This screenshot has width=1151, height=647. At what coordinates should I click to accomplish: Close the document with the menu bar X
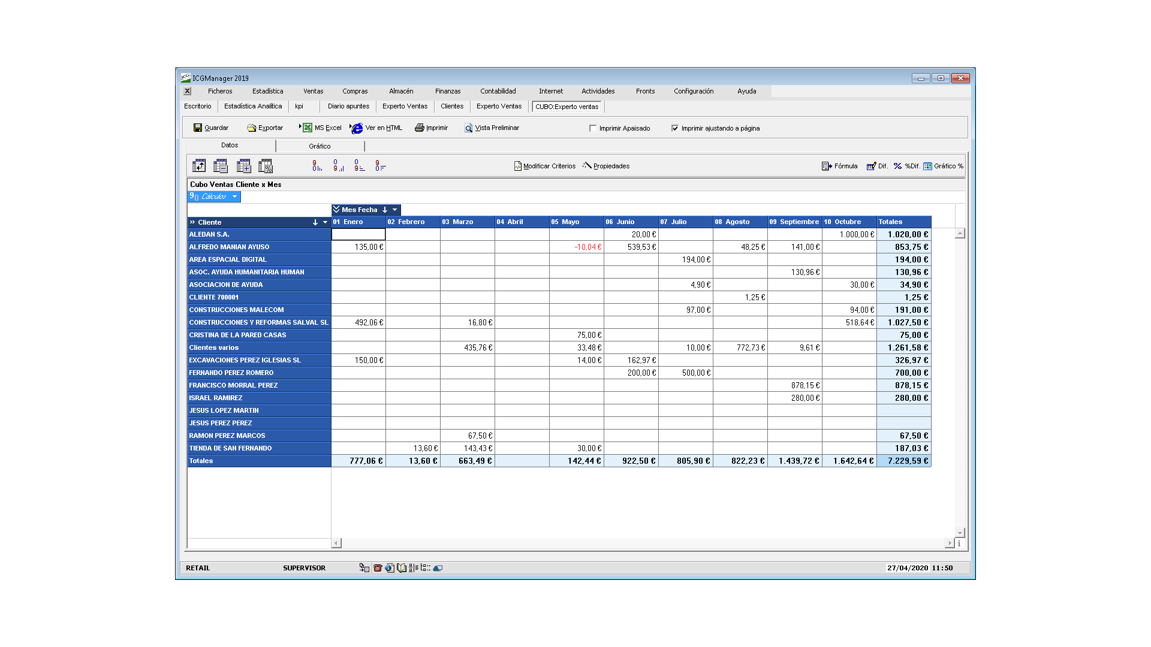188,91
